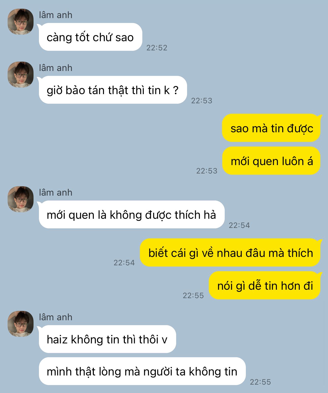Viewport: 328px width, 393px height.
Task: Select the 'càng tốt chứ sao' message bubble
Action: [x=90, y=37]
